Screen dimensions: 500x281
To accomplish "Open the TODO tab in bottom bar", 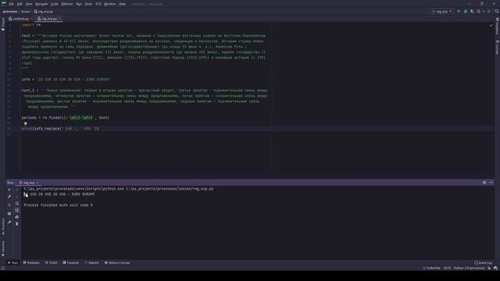I will pyautogui.click(x=52, y=263).
